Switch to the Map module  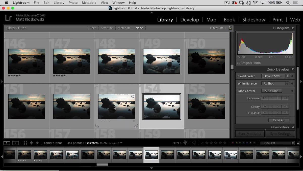point(211,20)
